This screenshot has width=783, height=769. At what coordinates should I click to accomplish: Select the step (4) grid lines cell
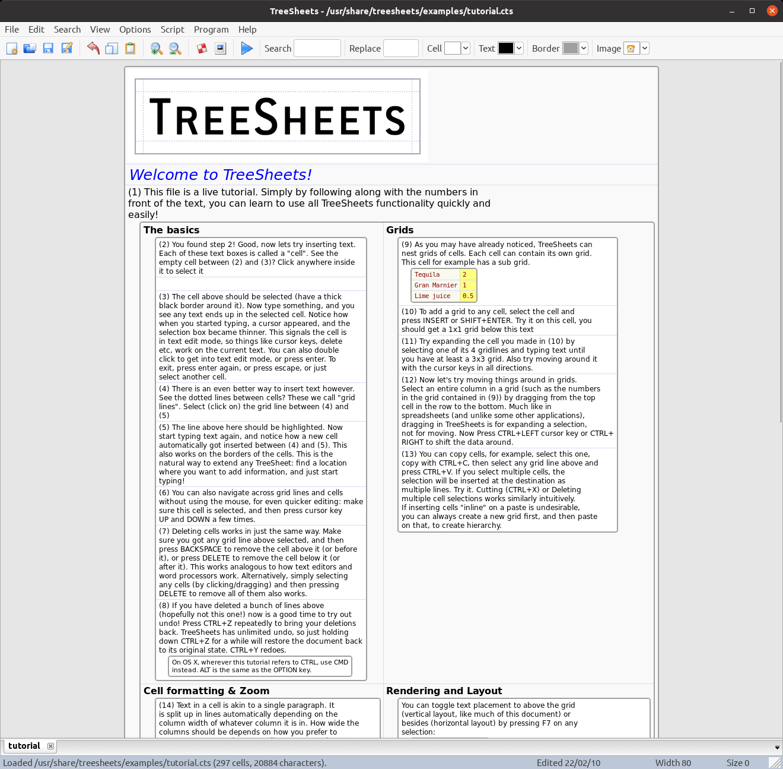(261, 402)
